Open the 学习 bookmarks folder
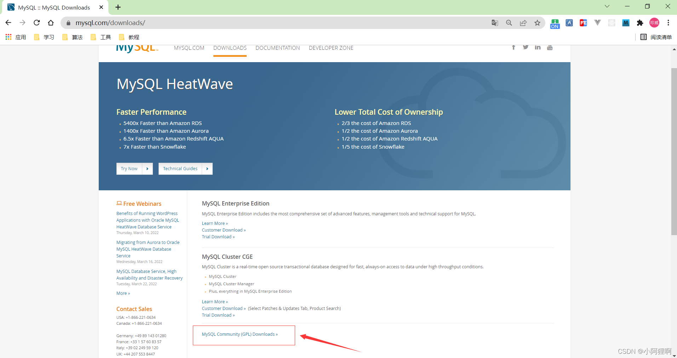This screenshot has height=358, width=677. [x=44, y=37]
